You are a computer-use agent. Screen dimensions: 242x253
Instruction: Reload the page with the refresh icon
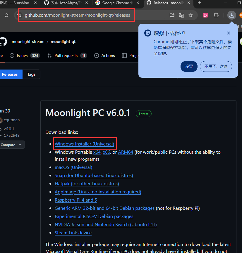coord(6,15)
